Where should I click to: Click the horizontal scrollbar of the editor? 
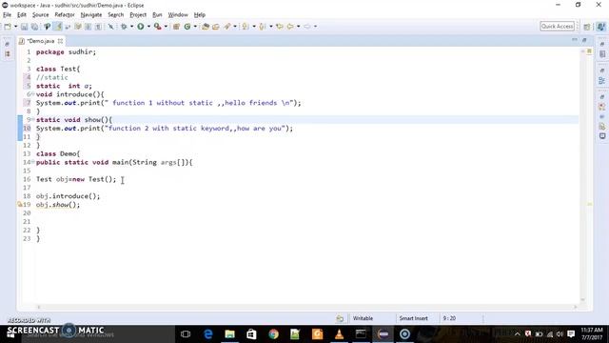tap(306, 307)
